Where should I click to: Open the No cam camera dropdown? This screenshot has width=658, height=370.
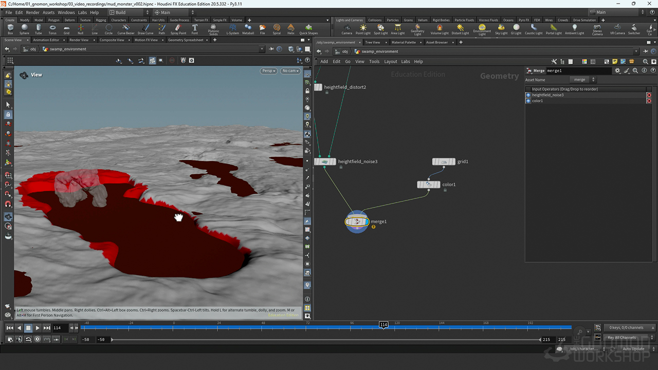pos(290,71)
